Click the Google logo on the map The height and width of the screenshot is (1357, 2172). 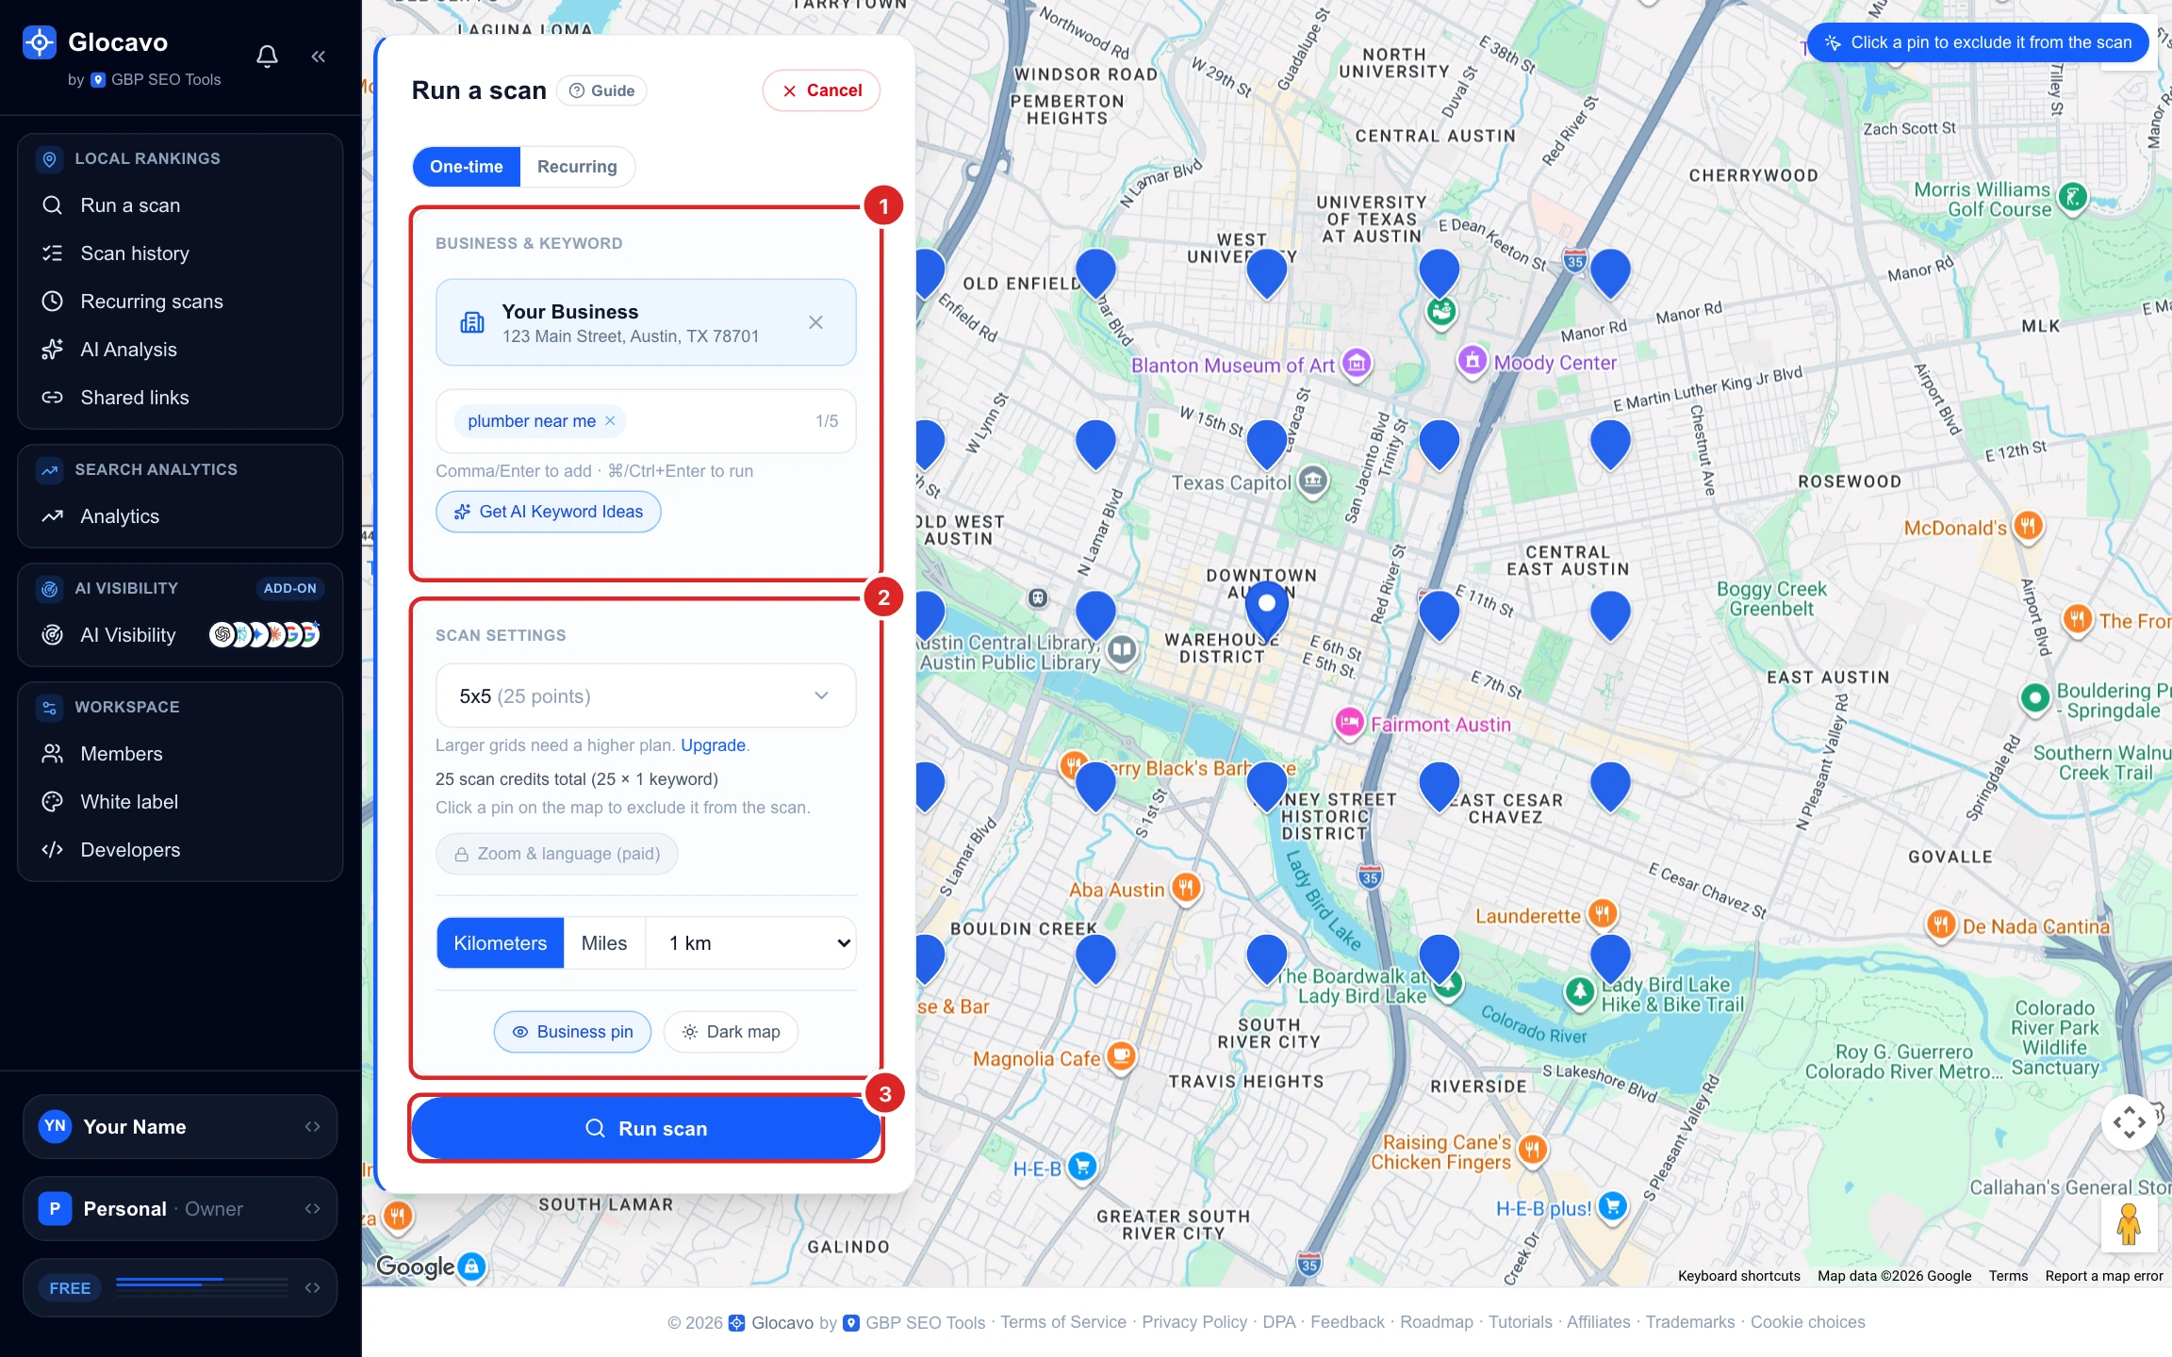[416, 1267]
